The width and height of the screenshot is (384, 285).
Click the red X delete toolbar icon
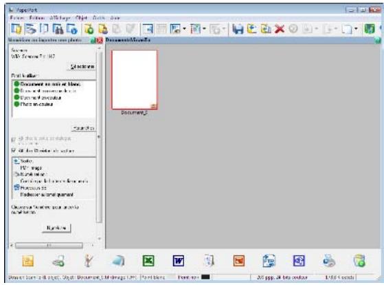tap(280, 29)
